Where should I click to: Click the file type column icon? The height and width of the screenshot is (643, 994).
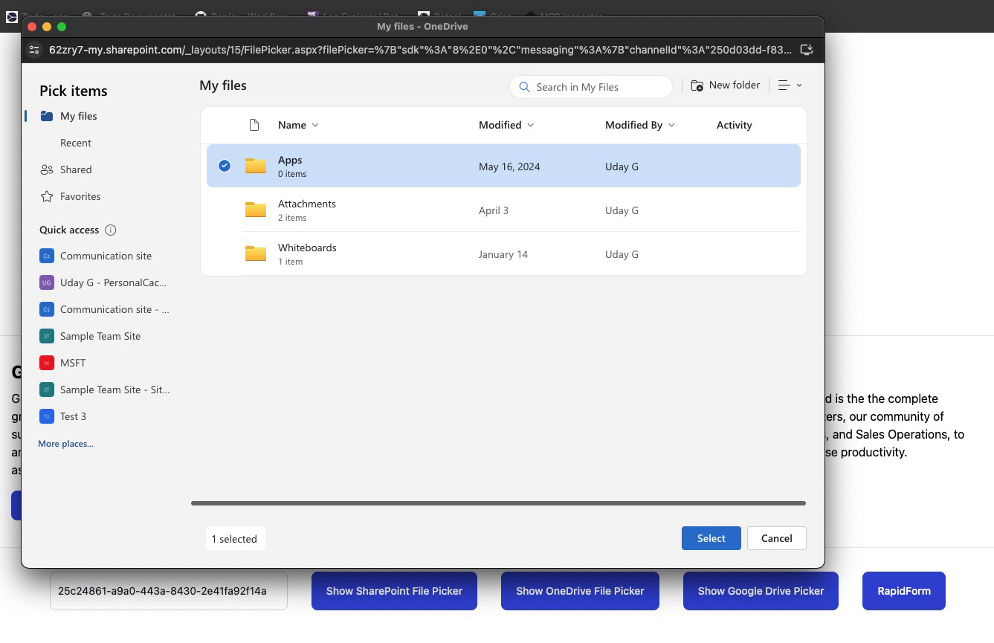(x=254, y=125)
